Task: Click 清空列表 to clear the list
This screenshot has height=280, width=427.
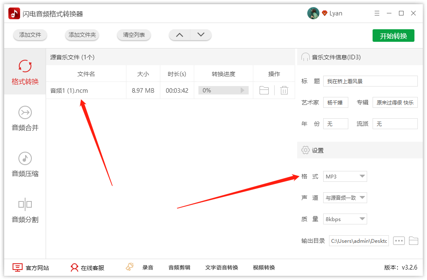Action: click(134, 35)
